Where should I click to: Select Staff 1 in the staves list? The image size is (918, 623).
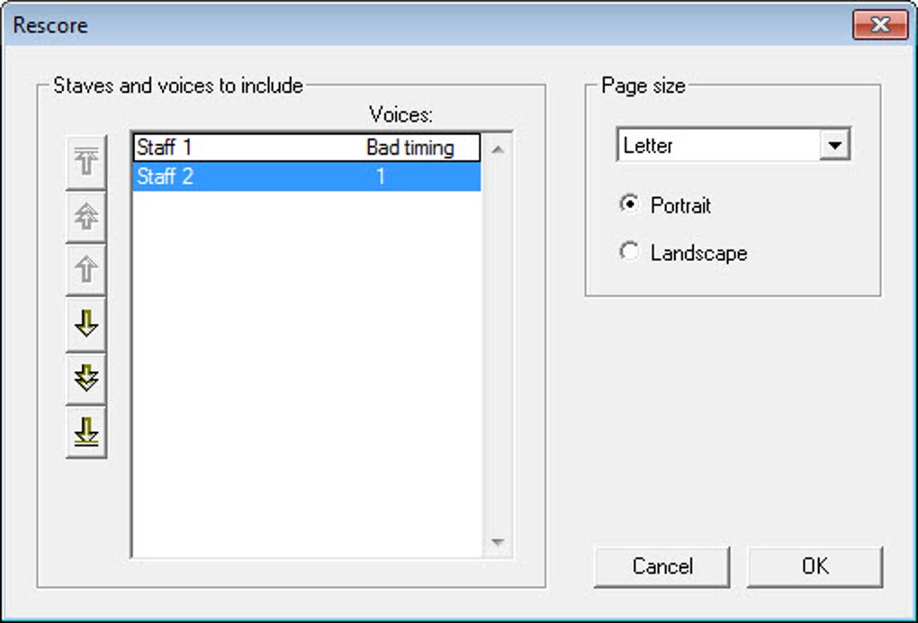click(307, 148)
